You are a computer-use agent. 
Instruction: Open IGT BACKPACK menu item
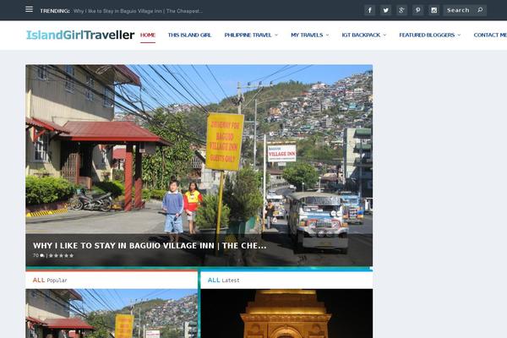(361, 35)
